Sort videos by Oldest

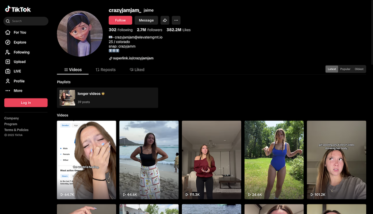(359, 69)
